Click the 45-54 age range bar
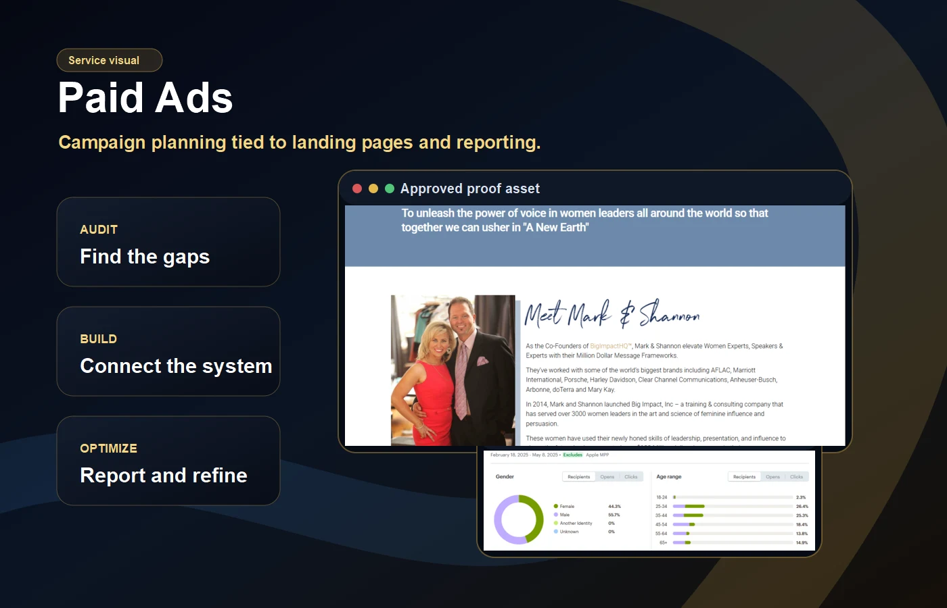 tap(733, 524)
